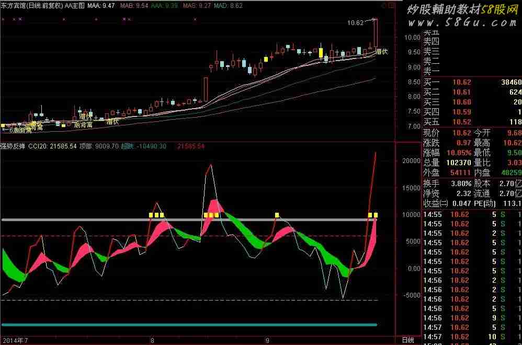Select the 14:56 tick row with volume 9
This screenshot has height=345, width=522.
point(472,318)
